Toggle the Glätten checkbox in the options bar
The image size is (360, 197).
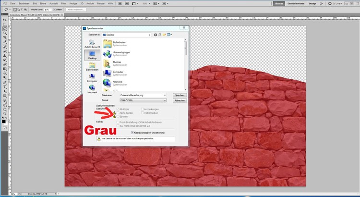pyautogui.click(x=54, y=10)
